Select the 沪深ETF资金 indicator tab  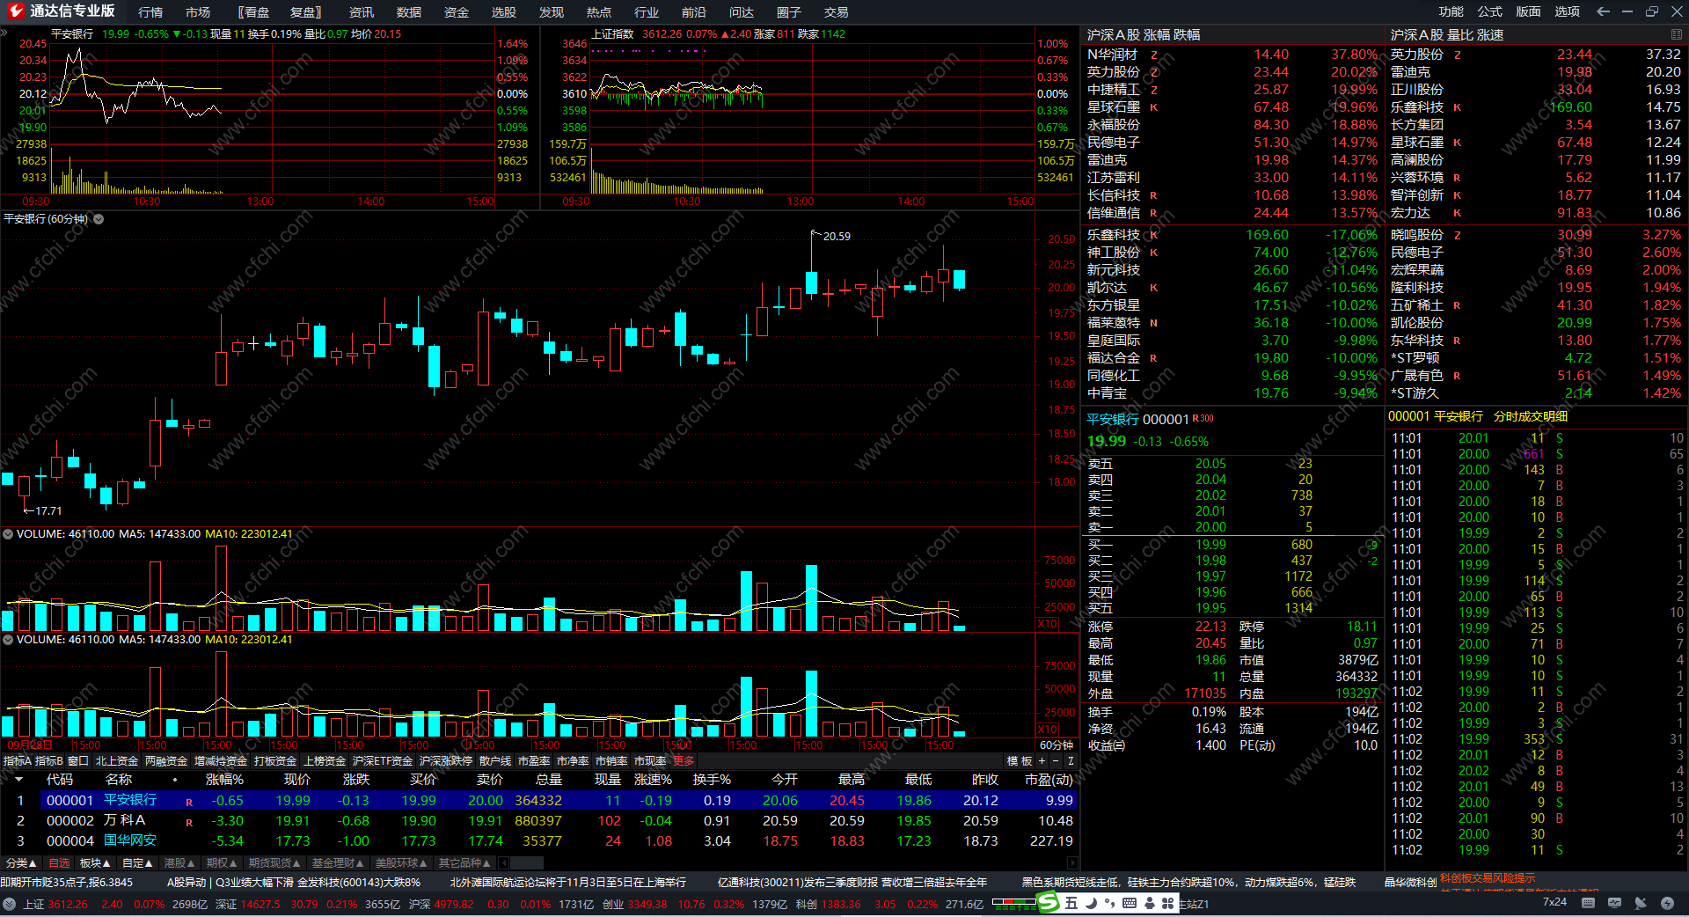(383, 761)
